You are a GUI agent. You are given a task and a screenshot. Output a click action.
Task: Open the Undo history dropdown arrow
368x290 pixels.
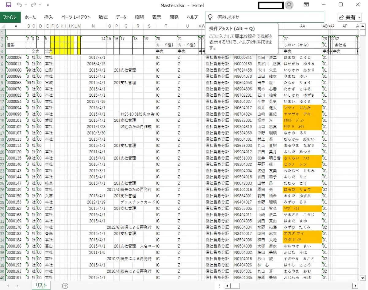point(26,5)
